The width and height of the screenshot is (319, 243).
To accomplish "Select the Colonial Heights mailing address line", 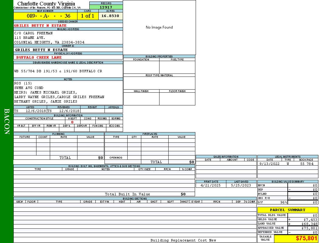I will [x=49, y=42].
